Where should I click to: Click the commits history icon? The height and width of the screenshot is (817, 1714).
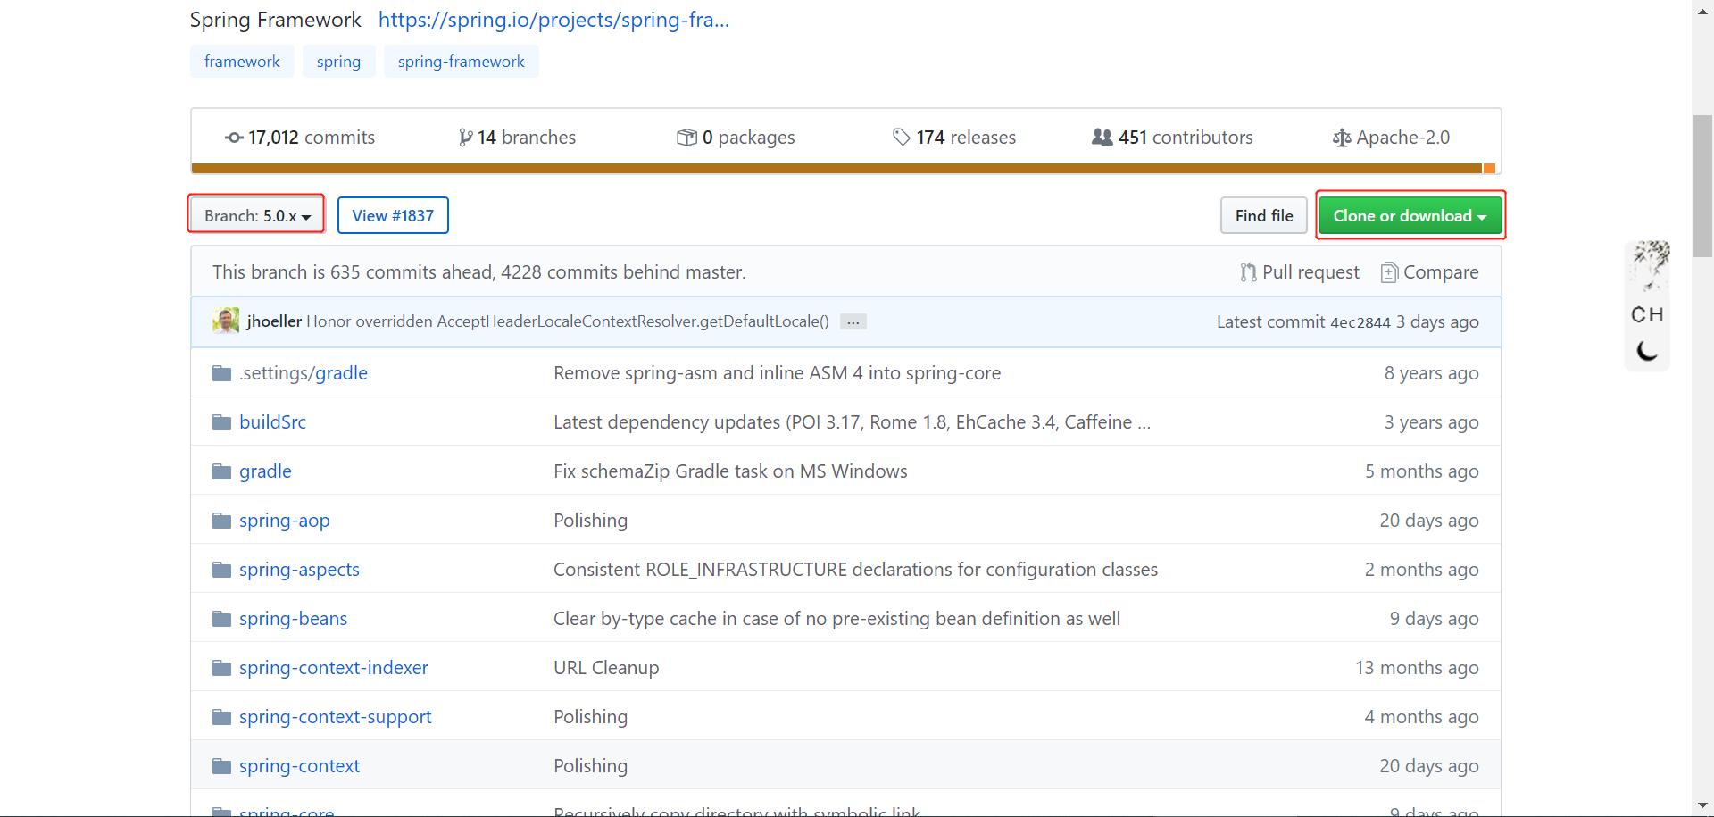coord(234,138)
